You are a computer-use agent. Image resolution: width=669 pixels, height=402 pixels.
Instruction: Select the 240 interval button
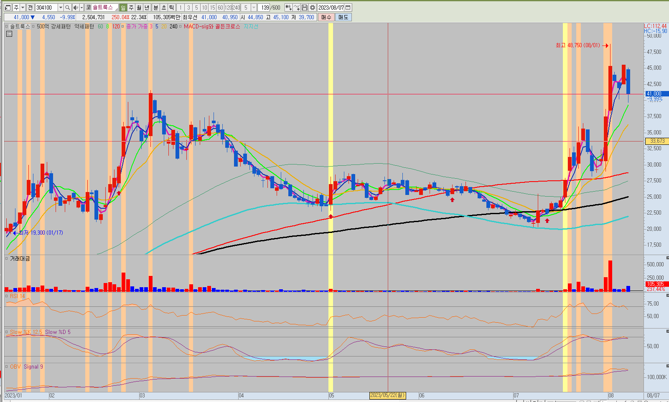pyautogui.click(x=236, y=8)
